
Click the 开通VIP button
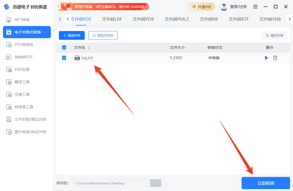pos(201,7)
